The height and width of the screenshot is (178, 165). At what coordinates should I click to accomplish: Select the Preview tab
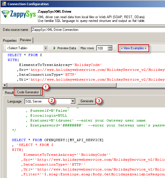pos(25,40)
